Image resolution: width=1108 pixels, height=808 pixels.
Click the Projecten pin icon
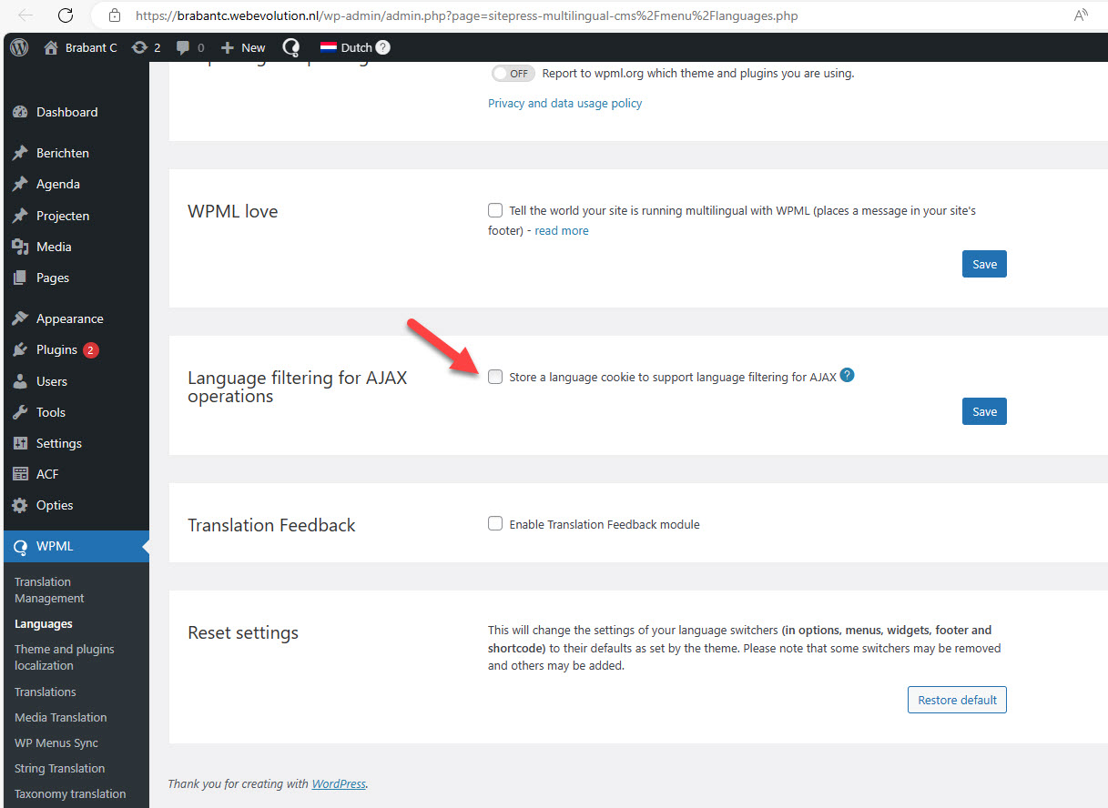click(20, 216)
